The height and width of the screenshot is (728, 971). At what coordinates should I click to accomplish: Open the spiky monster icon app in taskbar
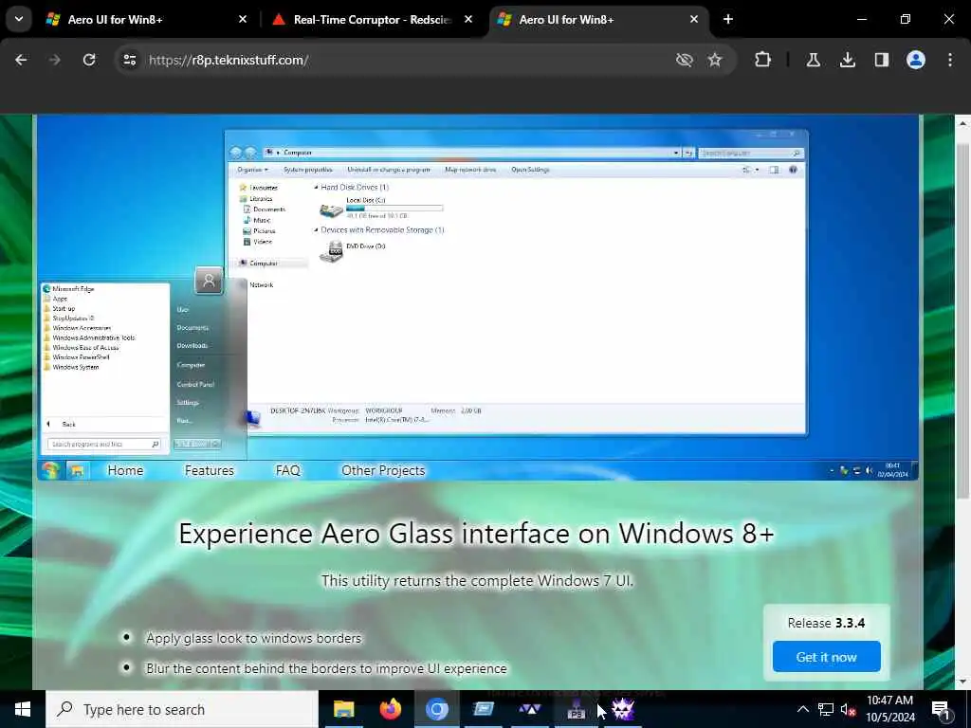pos(623,709)
